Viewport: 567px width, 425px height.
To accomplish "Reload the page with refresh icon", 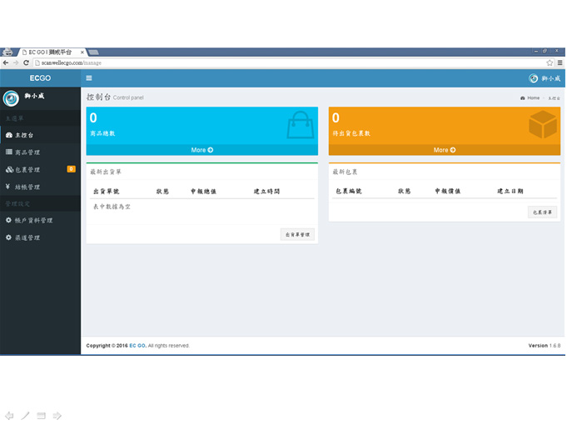I will coord(26,62).
